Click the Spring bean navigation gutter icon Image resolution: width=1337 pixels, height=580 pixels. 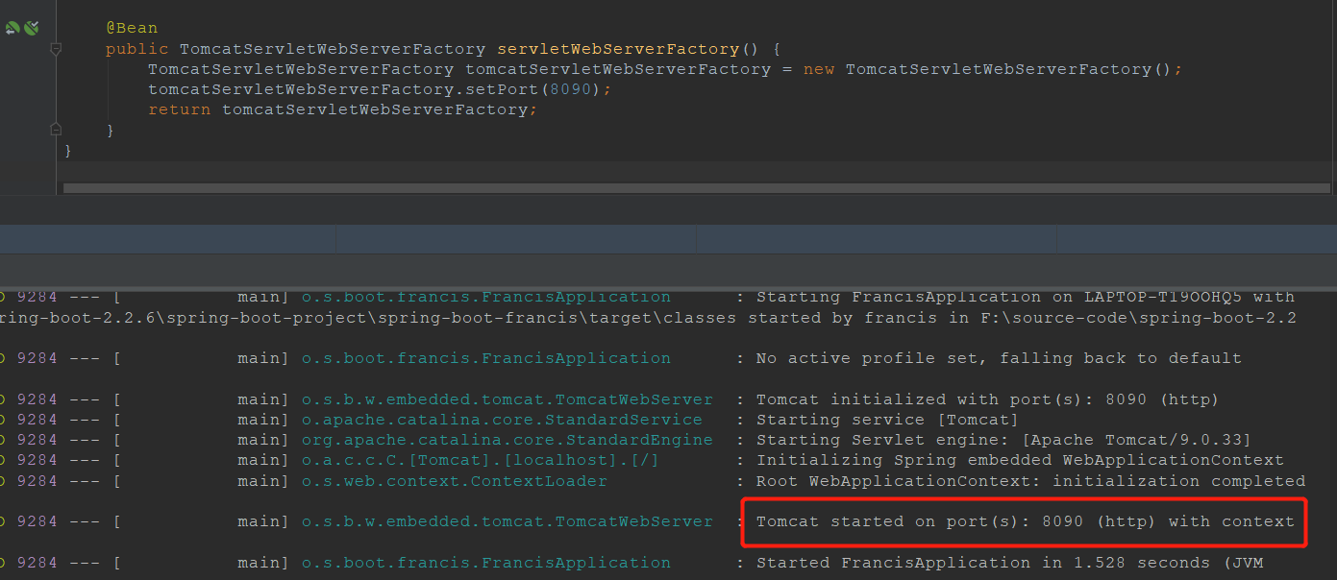[x=12, y=28]
